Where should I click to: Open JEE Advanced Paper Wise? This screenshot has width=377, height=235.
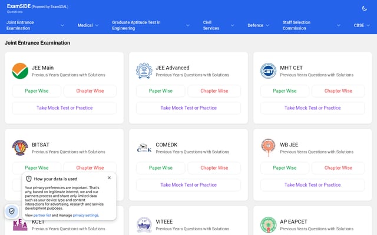(x=161, y=91)
